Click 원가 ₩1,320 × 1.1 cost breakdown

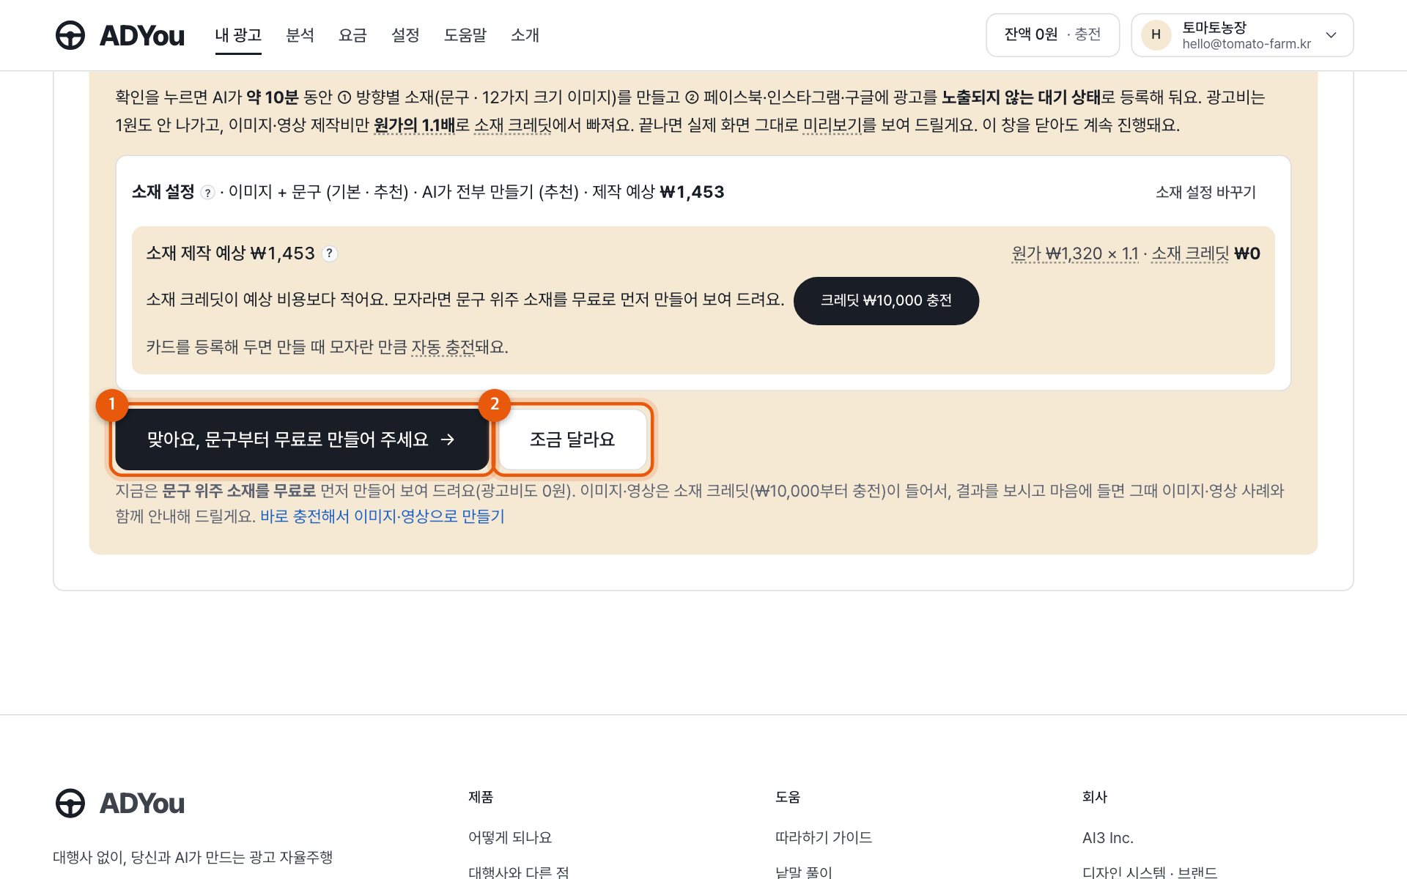(1075, 253)
